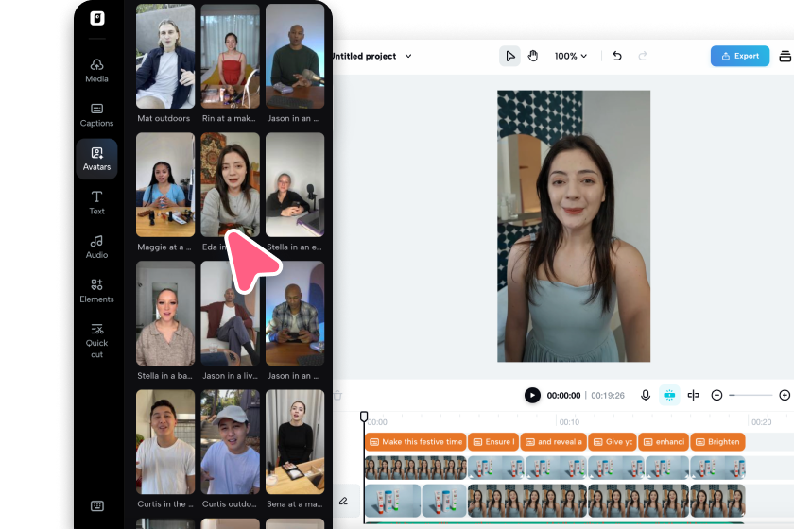
Task: Click the app logo icon at the top of the sidebar
Action: pos(97,18)
